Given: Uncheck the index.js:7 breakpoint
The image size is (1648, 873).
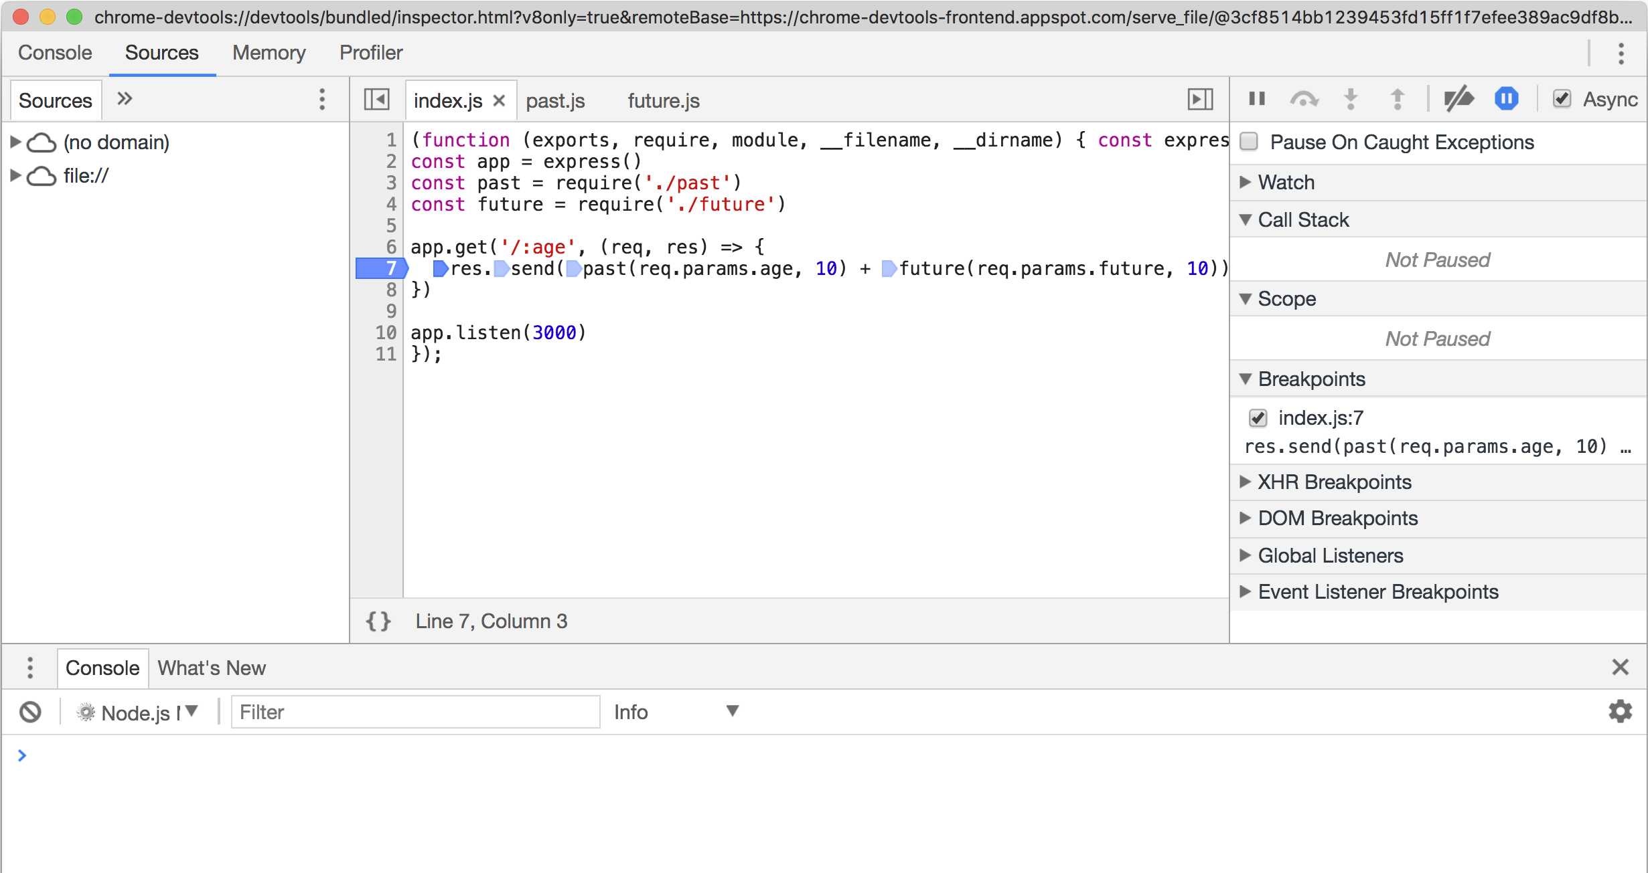Looking at the screenshot, I should [x=1258, y=418].
